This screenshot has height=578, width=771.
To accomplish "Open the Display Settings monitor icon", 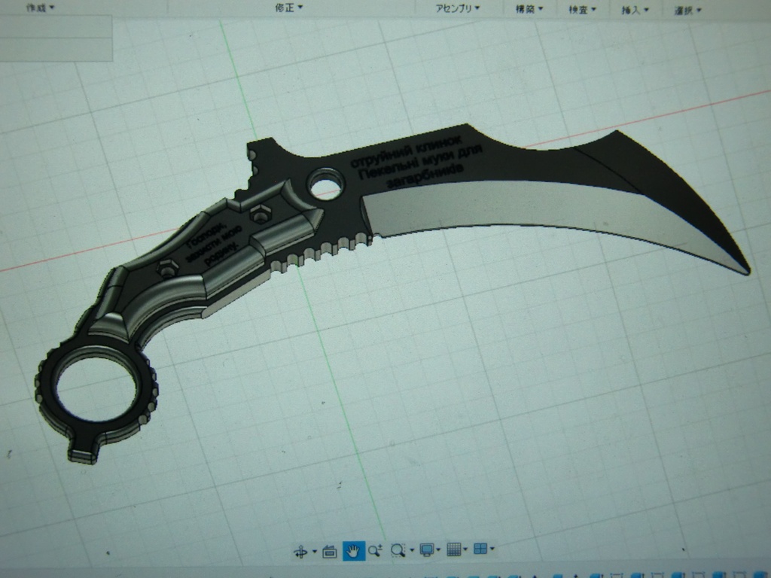I will 426,549.
